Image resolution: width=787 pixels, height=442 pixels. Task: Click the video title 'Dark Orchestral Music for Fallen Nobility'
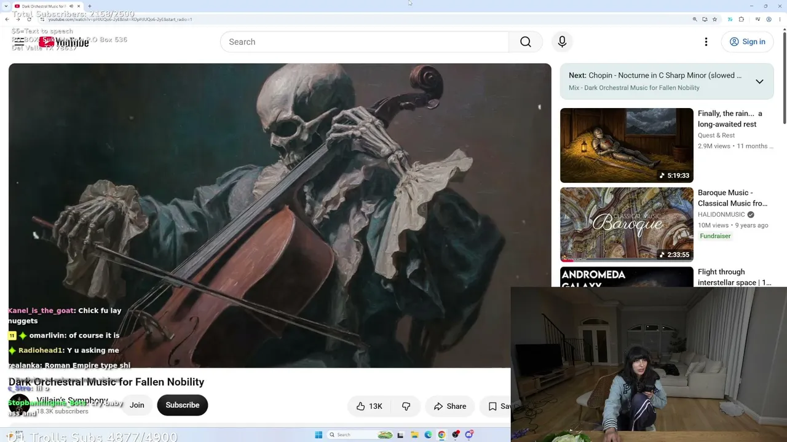(x=106, y=382)
